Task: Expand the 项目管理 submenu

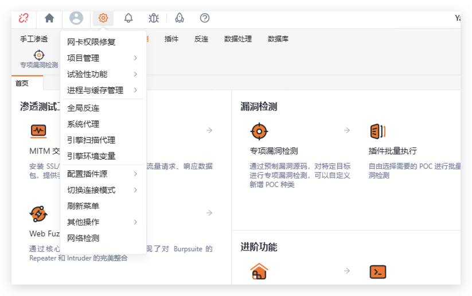Action: pos(102,58)
